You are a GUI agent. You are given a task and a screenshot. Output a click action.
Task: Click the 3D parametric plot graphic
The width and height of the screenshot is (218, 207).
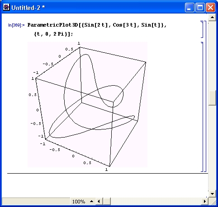(x=87, y=105)
